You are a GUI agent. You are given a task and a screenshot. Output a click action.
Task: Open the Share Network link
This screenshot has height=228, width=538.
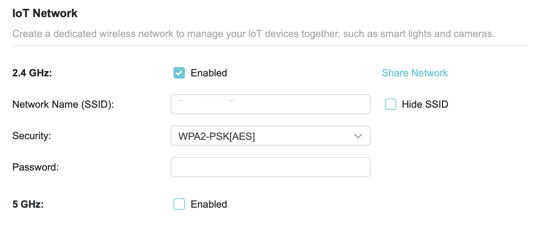pos(414,73)
